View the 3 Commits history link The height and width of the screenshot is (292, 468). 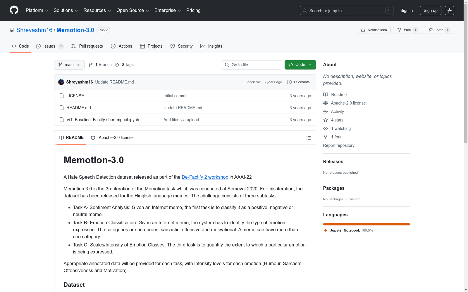(298, 82)
